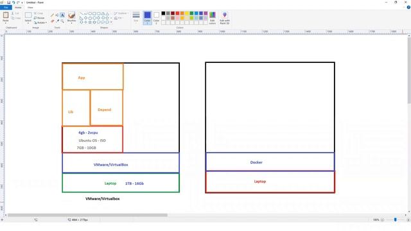
Task: Switch to the Home ribbon tab
Action: point(18,8)
